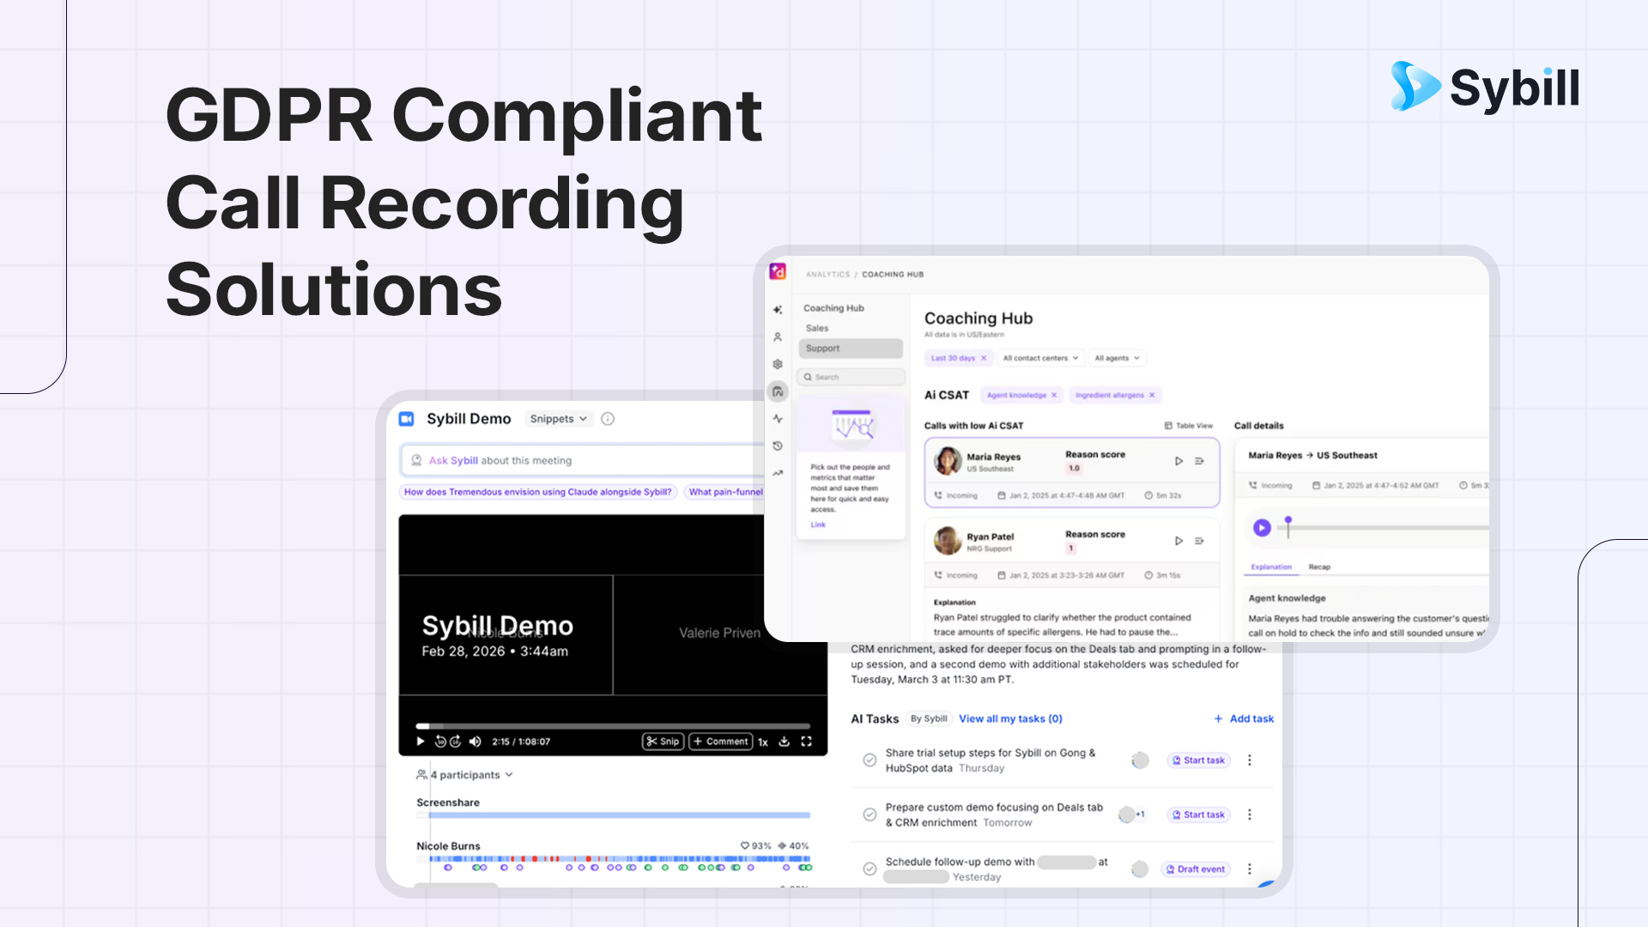The height and width of the screenshot is (927, 1648).
Task: Open transcript icon on Maria Reyes card
Action: click(x=1199, y=461)
